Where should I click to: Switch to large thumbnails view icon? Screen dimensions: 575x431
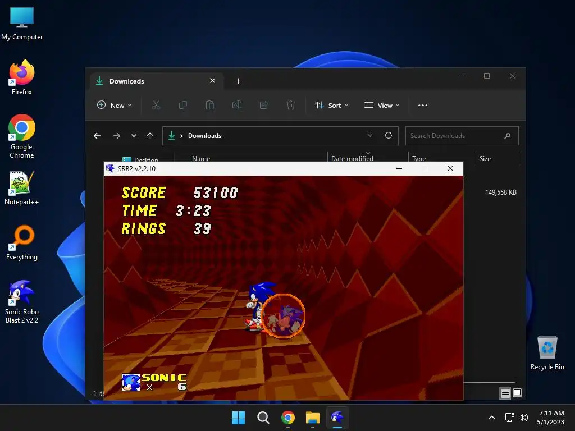coord(517,393)
